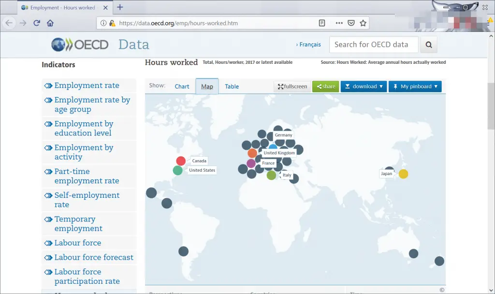Switch to the Table view tab
Image resolution: width=495 pixels, height=294 pixels.
[232, 87]
